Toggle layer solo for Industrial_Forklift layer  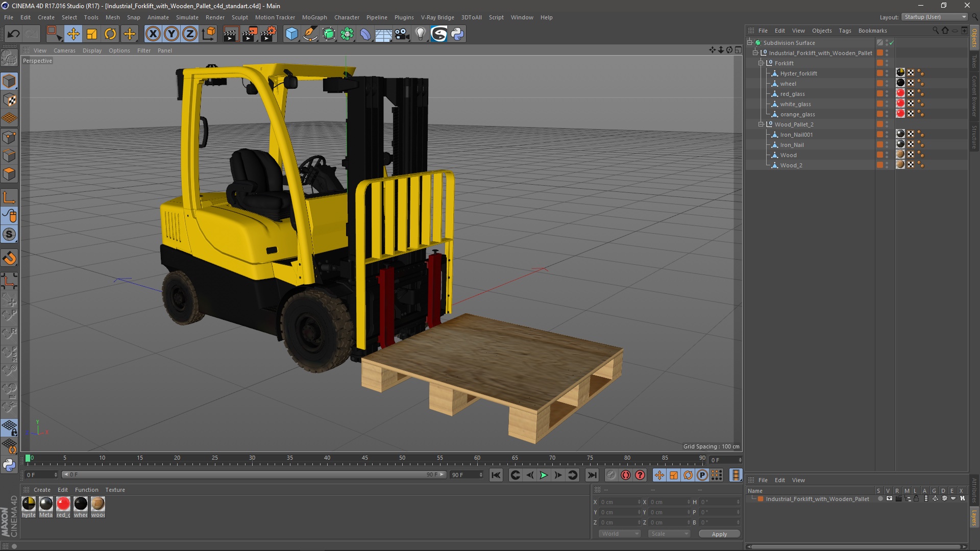(880, 499)
